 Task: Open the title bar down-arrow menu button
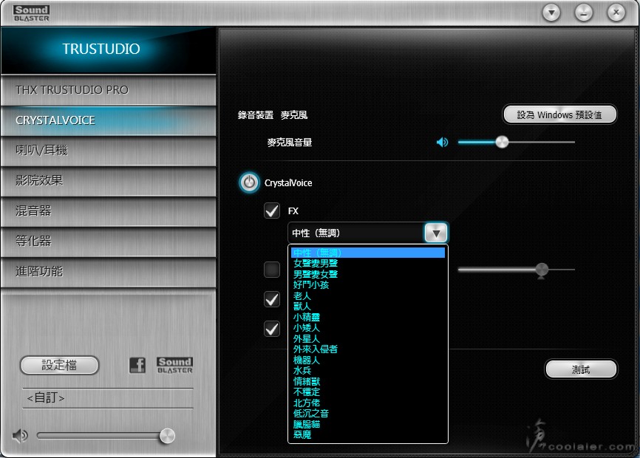(x=551, y=13)
